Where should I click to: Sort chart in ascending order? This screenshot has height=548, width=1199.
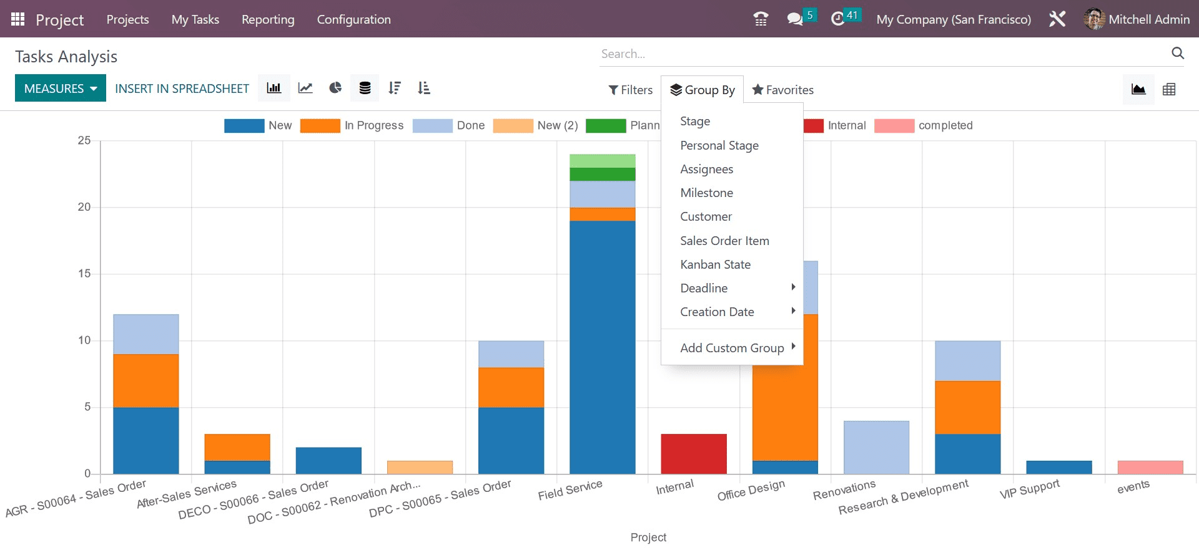(424, 88)
